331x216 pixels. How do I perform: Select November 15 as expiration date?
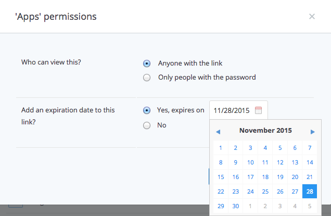(221, 177)
